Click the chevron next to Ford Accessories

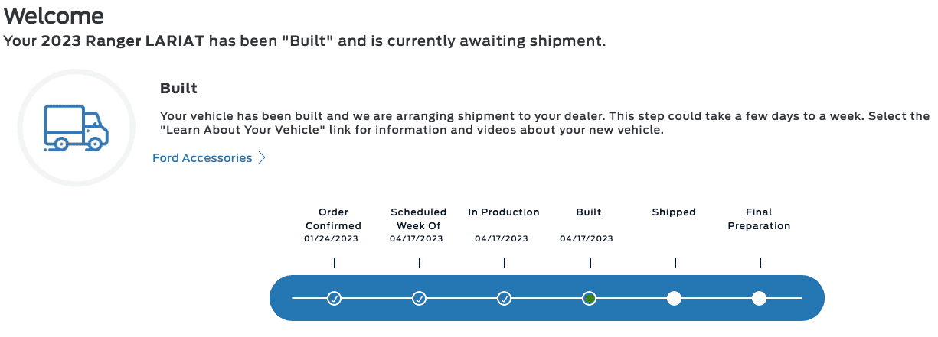pyautogui.click(x=262, y=158)
